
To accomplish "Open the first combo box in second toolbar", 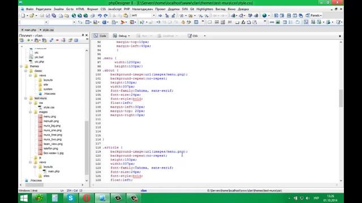I will pos(34,23).
